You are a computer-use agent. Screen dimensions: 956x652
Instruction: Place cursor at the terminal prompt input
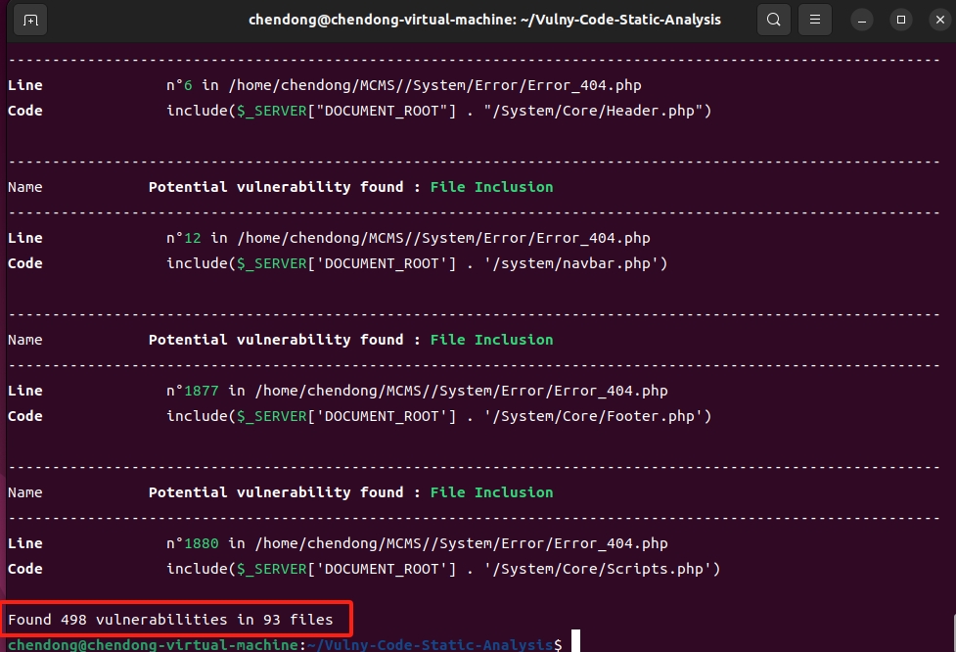(575, 641)
